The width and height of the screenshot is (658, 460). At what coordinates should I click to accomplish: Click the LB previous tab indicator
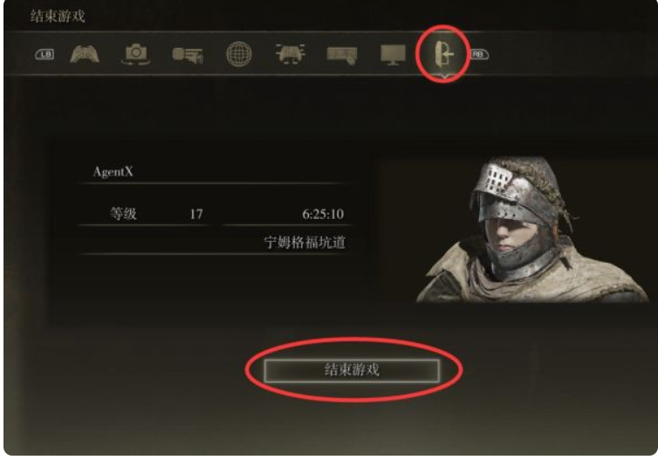[x=45, y=54]
